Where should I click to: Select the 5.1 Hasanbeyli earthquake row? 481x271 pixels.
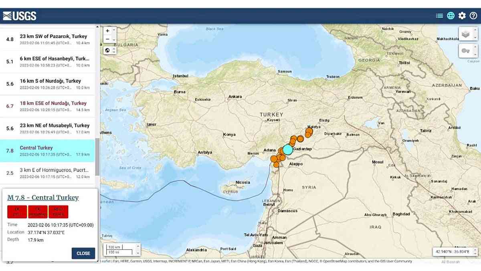click(48, 61)
